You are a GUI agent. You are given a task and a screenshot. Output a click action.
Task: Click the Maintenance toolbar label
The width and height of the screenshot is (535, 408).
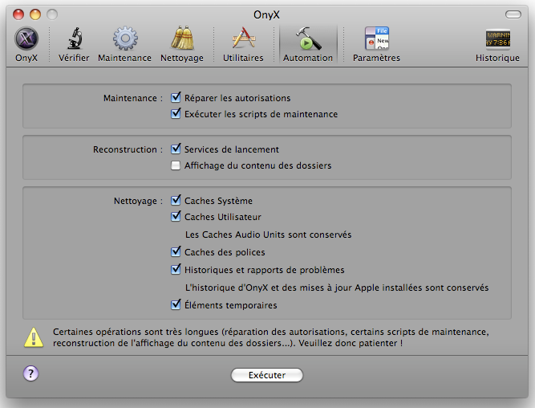125,58
